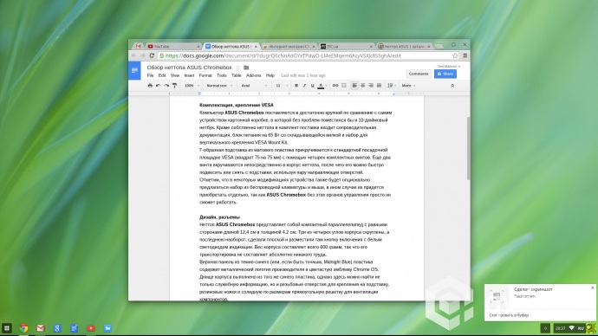Collapse the menus with the chevron icon
This screenshot has width=598, height=336.
(x=452, y=86)
